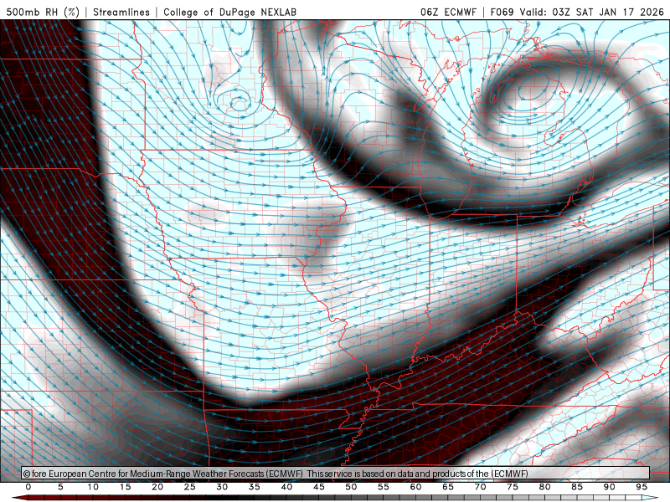Screen dimensions: 670x502
Task: Click the '500mb RH (%)' title text
Action: click(43, 12)
